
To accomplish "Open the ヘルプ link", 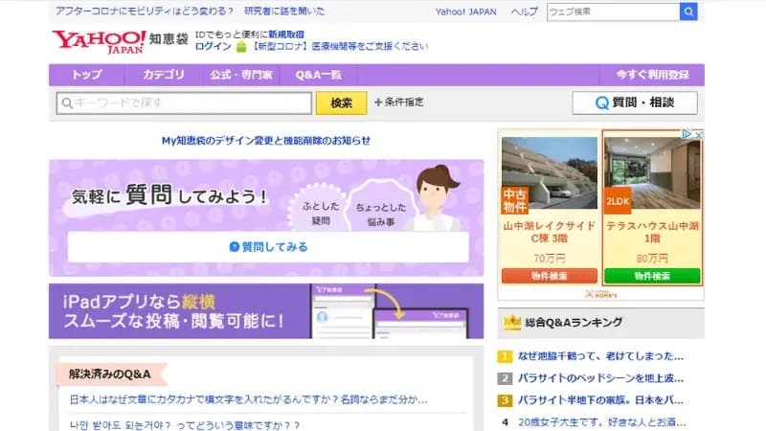I will [524, 11].
